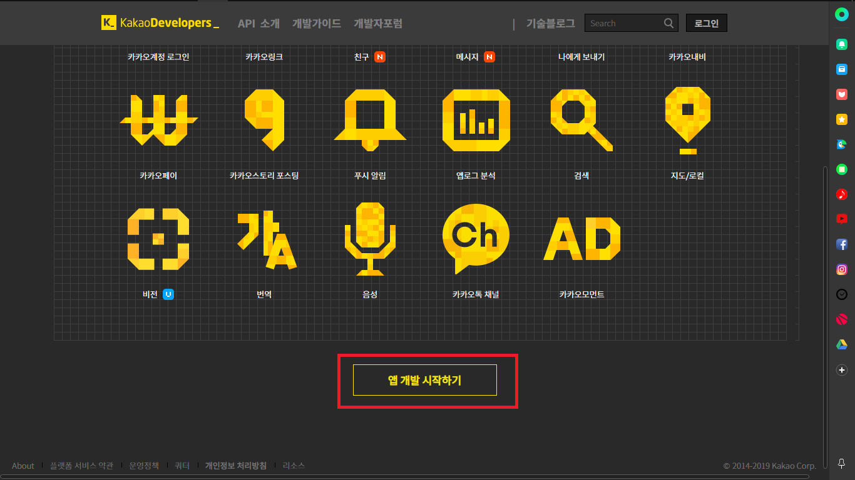
Task: Select the large yellow search magnifier icon
Action: 581,119
